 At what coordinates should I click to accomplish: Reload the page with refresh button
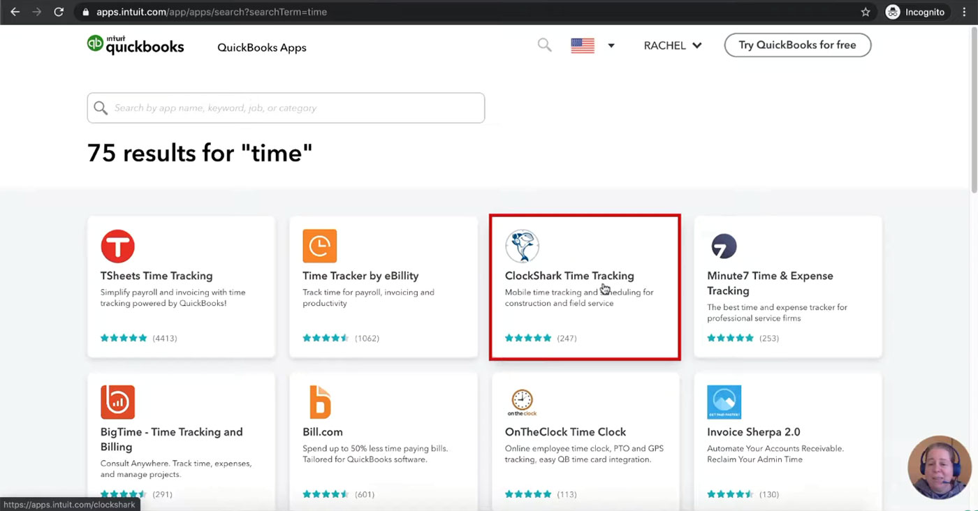pos(59,12)
